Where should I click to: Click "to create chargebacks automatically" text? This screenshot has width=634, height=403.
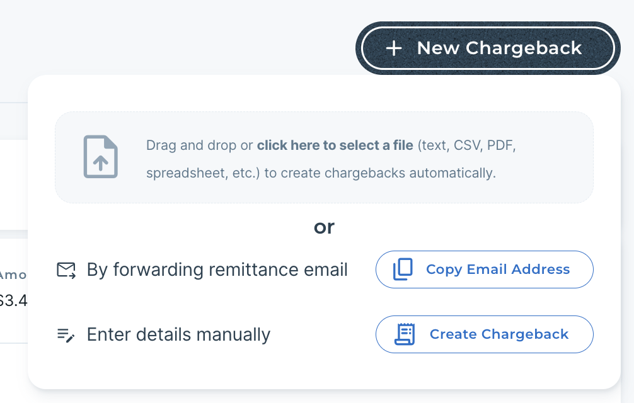[x=379, y=173]
